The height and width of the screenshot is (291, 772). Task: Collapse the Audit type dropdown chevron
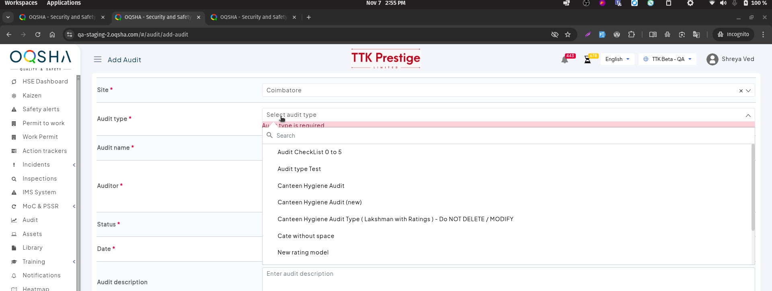748,116
